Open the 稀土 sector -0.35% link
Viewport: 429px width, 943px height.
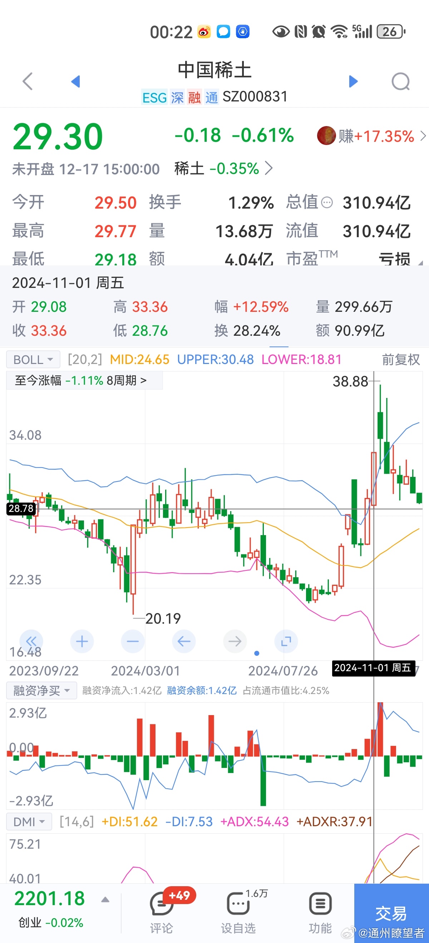pyautogui.click(x=223, y=169)
